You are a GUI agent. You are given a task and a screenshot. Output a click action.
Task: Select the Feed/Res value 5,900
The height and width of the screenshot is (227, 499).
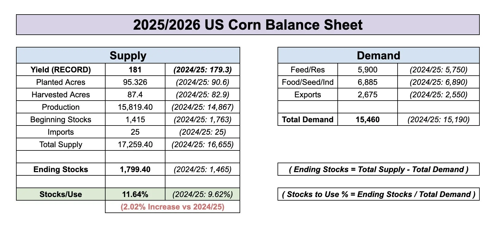[368, 69]
